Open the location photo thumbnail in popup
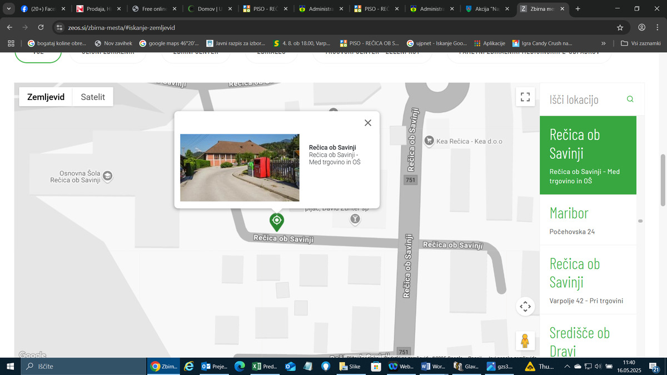 (x=240, y=167)
